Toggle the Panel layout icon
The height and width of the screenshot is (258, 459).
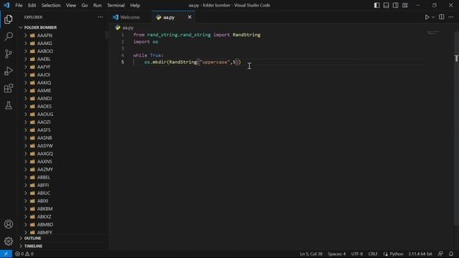[386, 5]
